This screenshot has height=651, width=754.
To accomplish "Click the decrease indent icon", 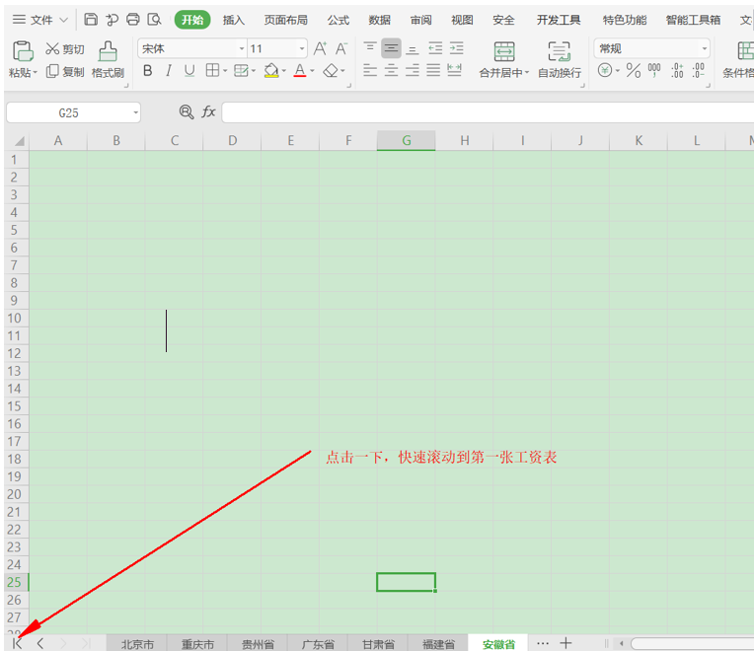I will (435, 48).
